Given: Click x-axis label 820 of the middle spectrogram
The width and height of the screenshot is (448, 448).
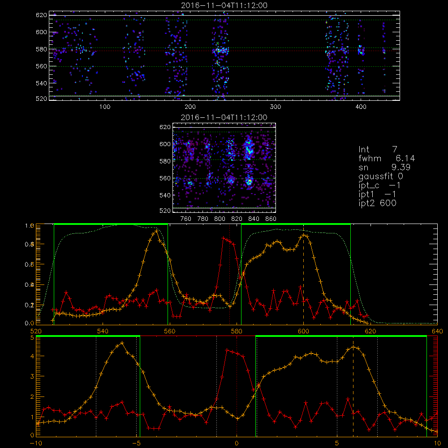Looking at the screenshot, I should [x=237, y=219].
